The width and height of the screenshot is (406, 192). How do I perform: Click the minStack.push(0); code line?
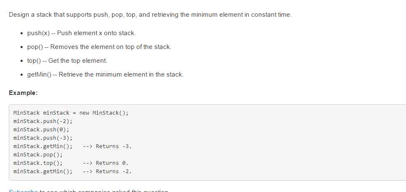pyautogui.click(x=42, y=129)
